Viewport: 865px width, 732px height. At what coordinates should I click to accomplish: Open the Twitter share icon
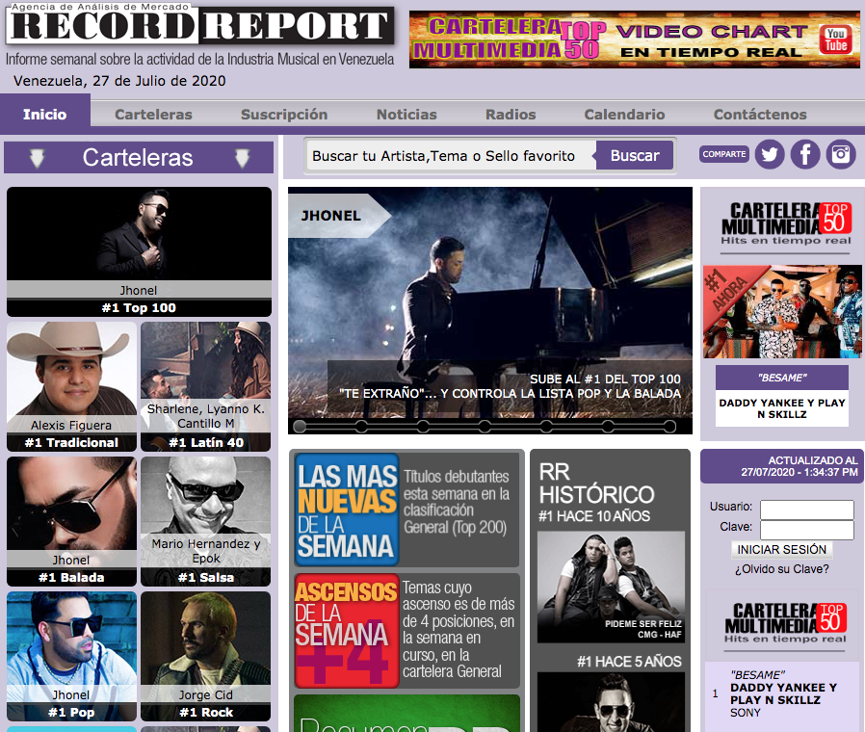[769, 154]
